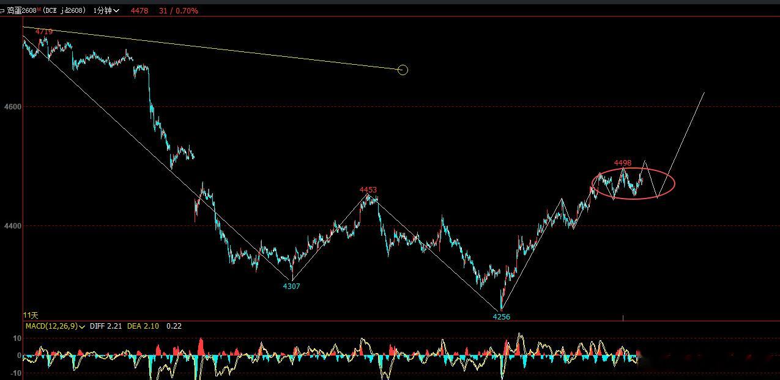Click the DEA 2.10 reading
The image size is (780, 380).
(143, 326)
